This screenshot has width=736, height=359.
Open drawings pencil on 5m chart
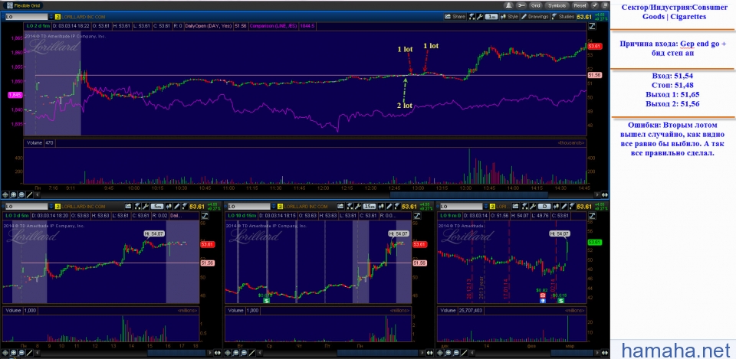coord(176,206)
